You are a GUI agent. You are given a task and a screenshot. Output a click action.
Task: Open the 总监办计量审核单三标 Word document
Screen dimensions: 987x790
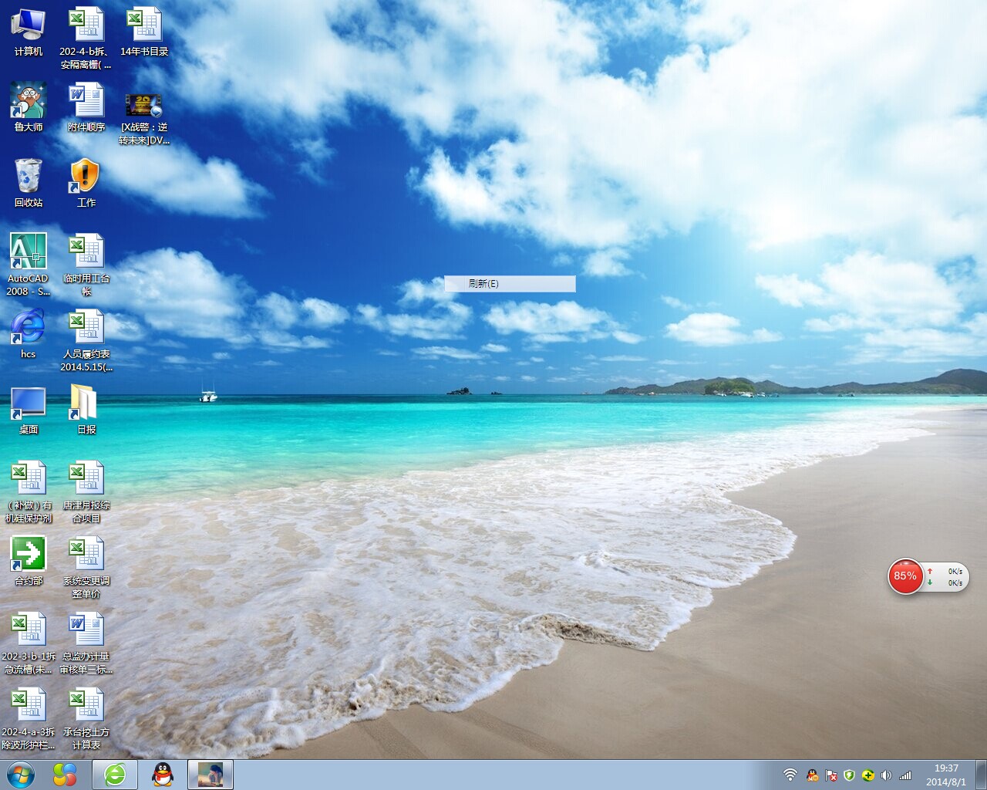tap(86, 643)
